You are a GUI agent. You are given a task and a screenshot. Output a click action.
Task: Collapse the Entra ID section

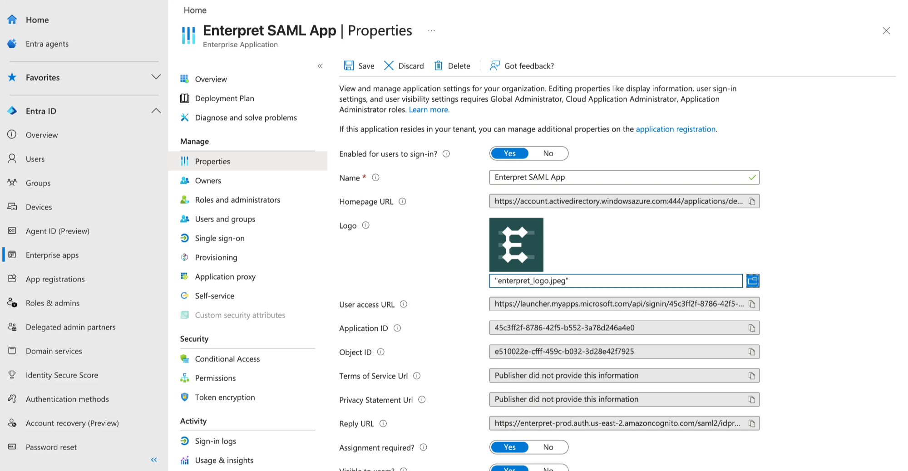coord(156,111)
